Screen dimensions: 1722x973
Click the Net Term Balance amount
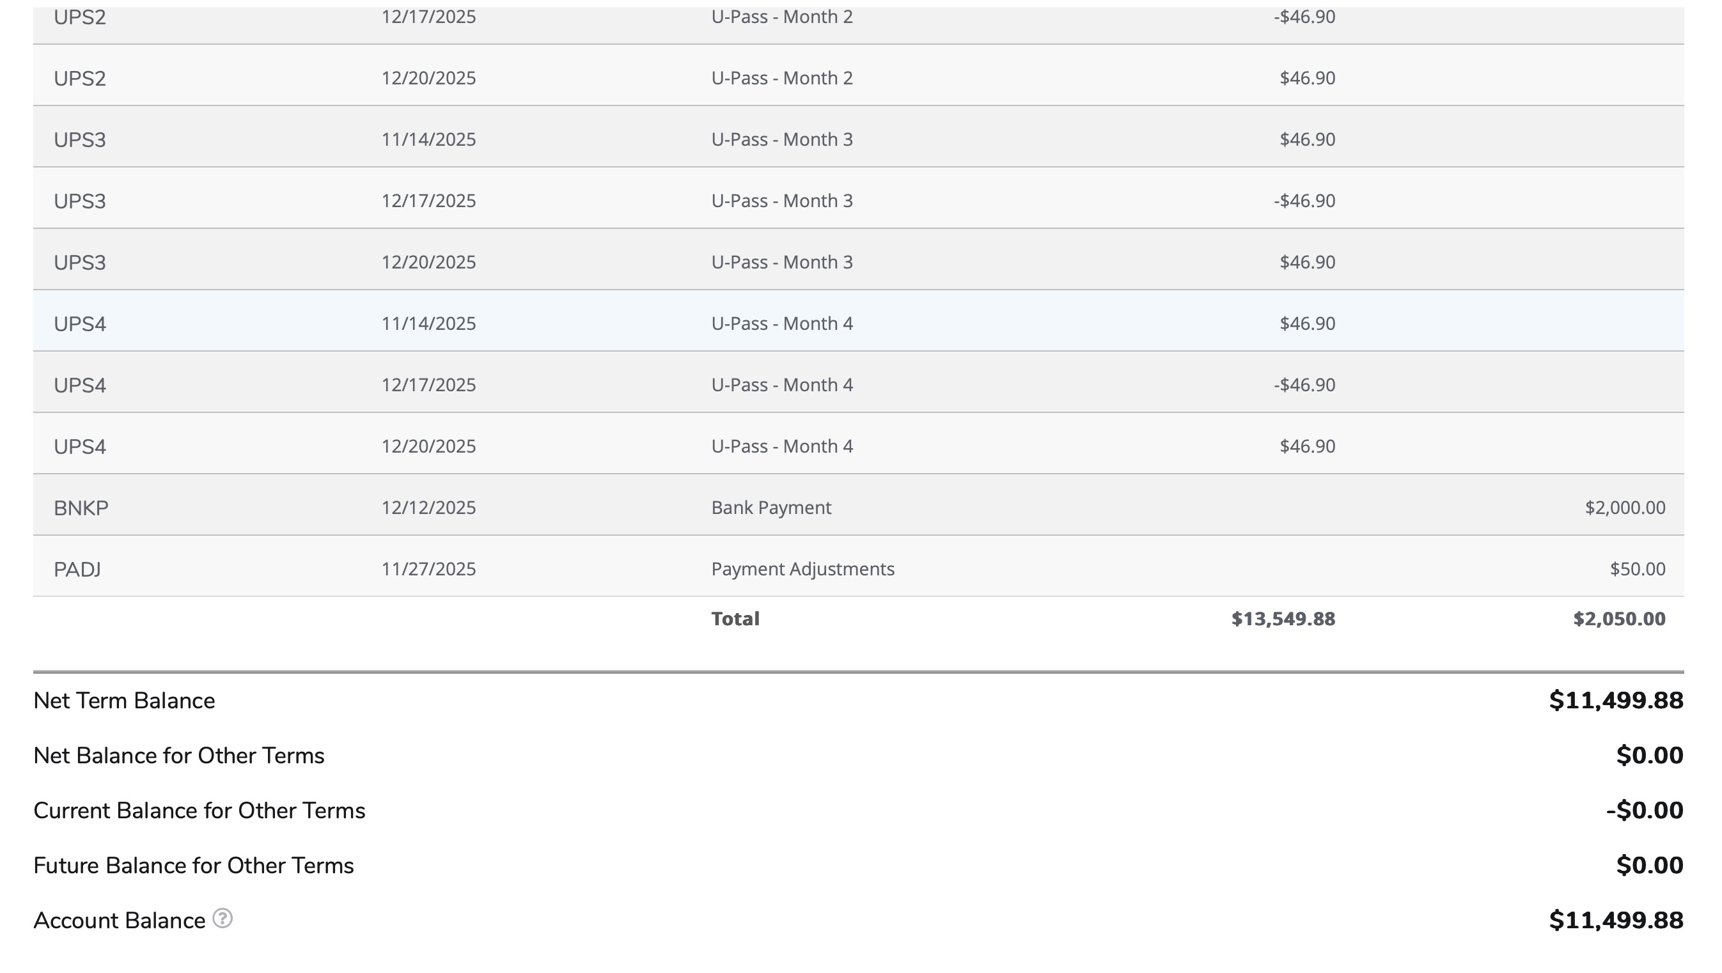tap(1616, 701)
